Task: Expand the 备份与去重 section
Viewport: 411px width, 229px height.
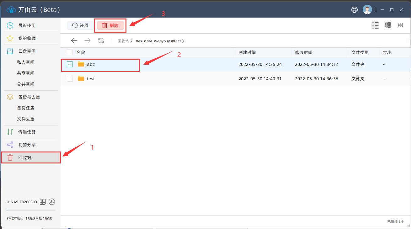Action: tap(29, 97)
